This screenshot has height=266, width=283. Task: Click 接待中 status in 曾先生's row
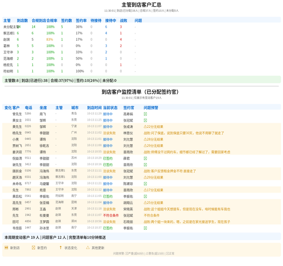[x=108, y=114]
